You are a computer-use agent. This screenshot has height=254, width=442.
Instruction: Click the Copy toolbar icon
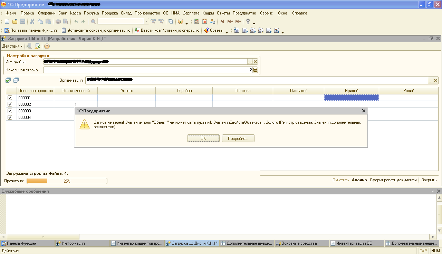(x=40, y=21)
